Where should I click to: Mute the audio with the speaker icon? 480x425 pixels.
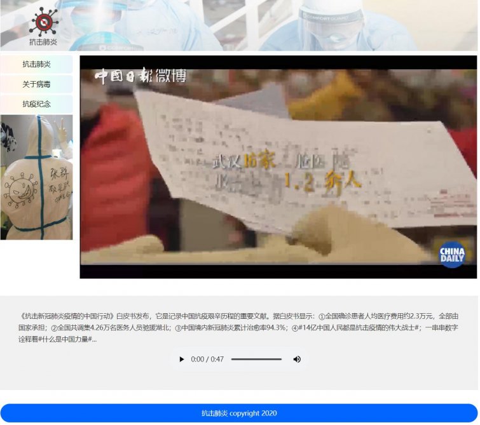tap(297, 360)
